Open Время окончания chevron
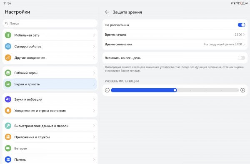The width and height of the screenshot is (250, 164). [244, 44]
